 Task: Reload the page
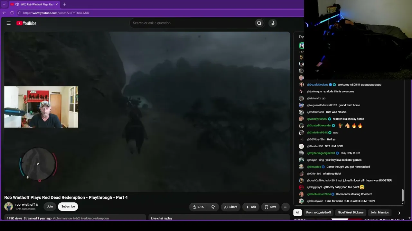[x=12, y=13]
